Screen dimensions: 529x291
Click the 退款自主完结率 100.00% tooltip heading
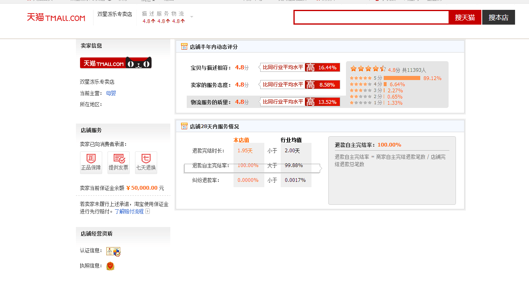click(x=368, y=145)
